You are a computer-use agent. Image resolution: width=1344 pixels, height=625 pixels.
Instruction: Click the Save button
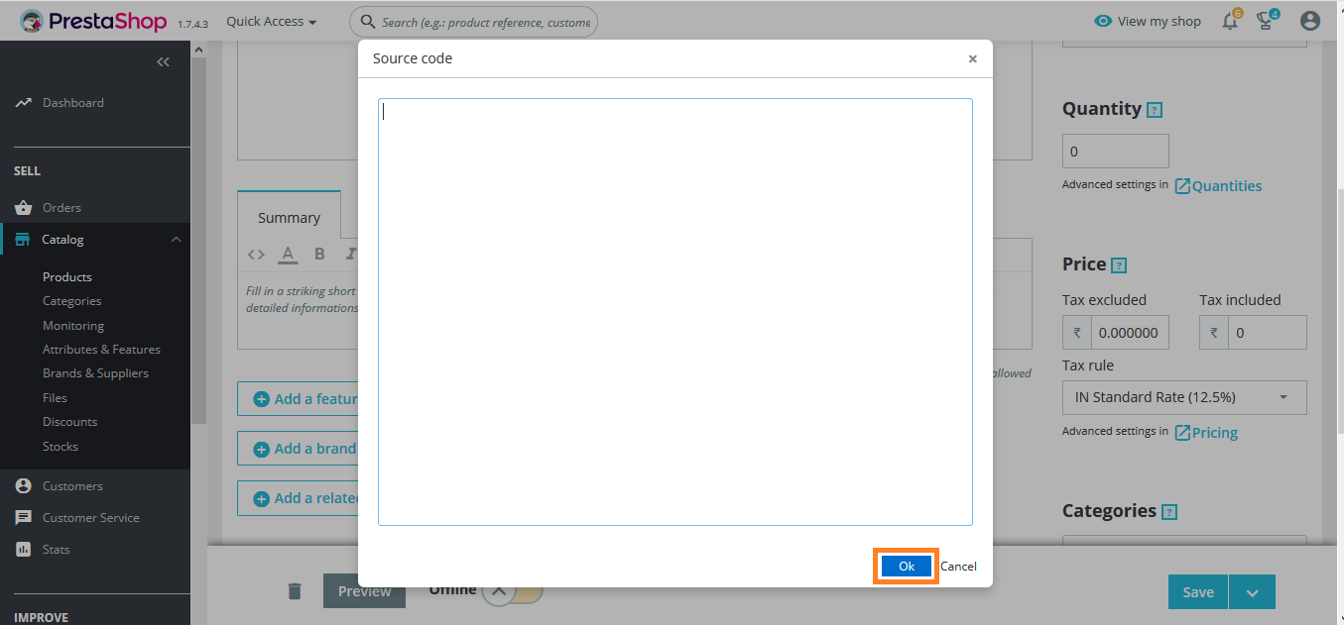1197,592
